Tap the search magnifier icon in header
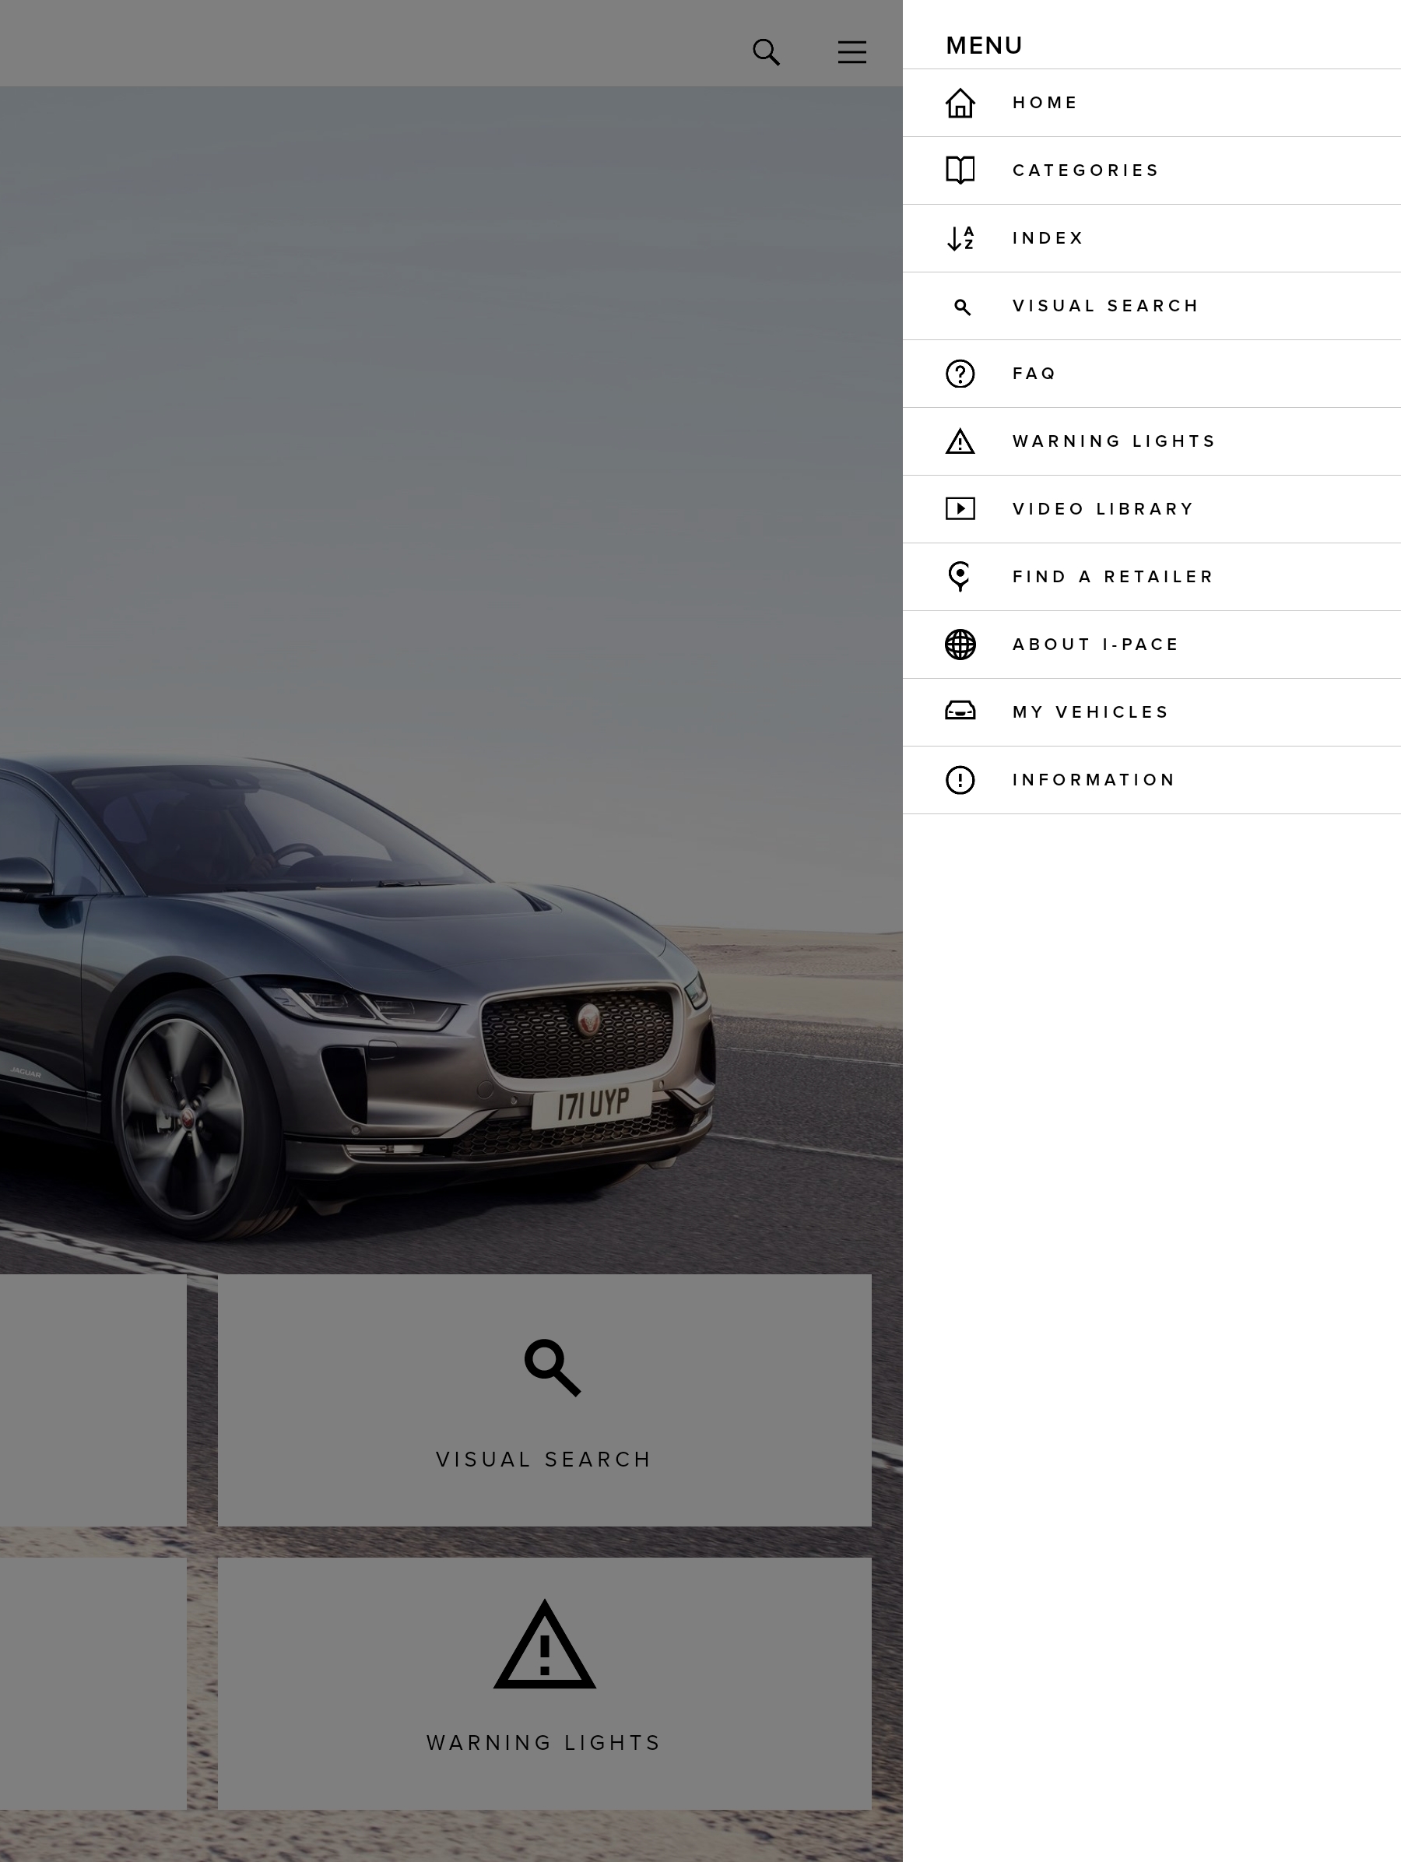 (x=766, y=52)
